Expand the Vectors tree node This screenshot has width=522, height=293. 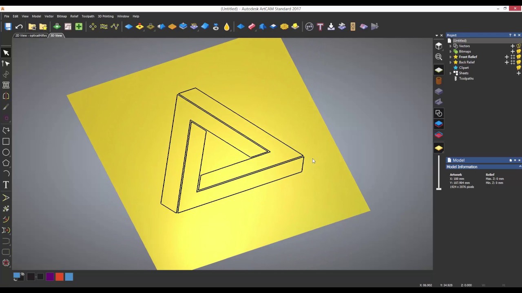click(x=451, y=46)
